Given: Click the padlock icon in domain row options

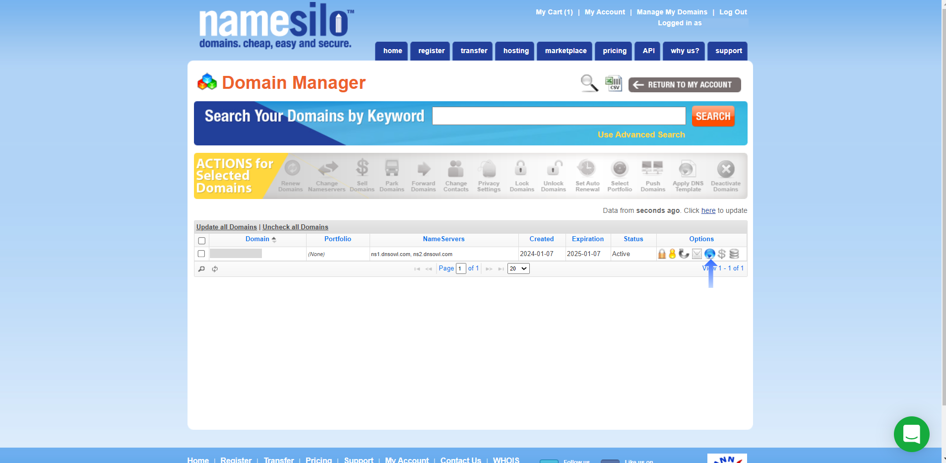Looking at the screenshot, I should [662, 254].
